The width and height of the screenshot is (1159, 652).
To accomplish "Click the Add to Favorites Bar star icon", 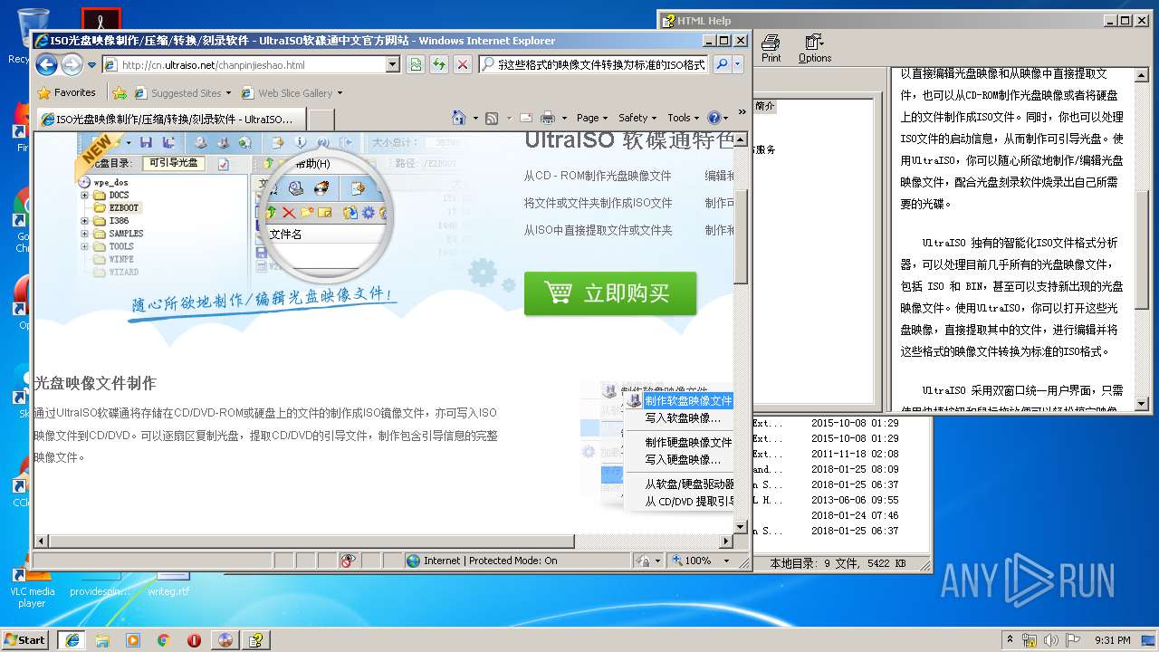I will tap(120, 92).
